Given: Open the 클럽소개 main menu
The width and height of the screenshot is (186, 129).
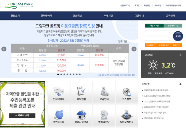Looking at the screenshot, I should pos(15,16).
